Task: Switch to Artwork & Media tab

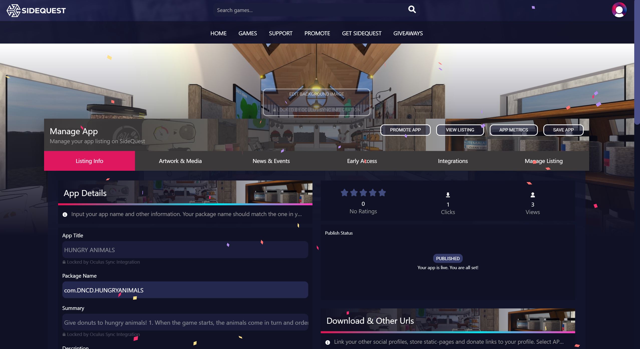Action: click(180, 161)
